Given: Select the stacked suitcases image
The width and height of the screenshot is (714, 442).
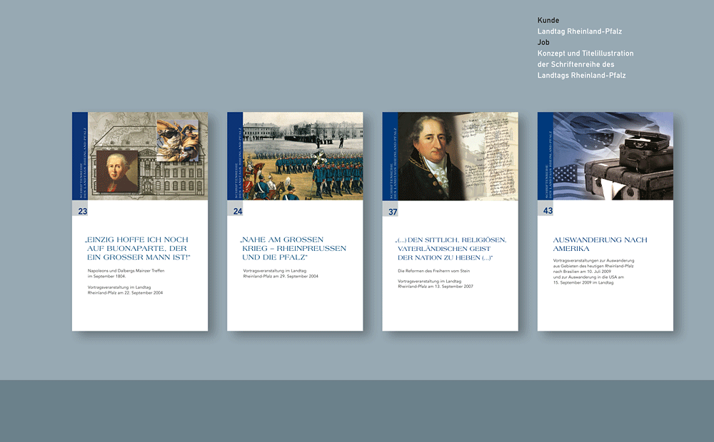Looking at the screenshot, I should point(628,168).
